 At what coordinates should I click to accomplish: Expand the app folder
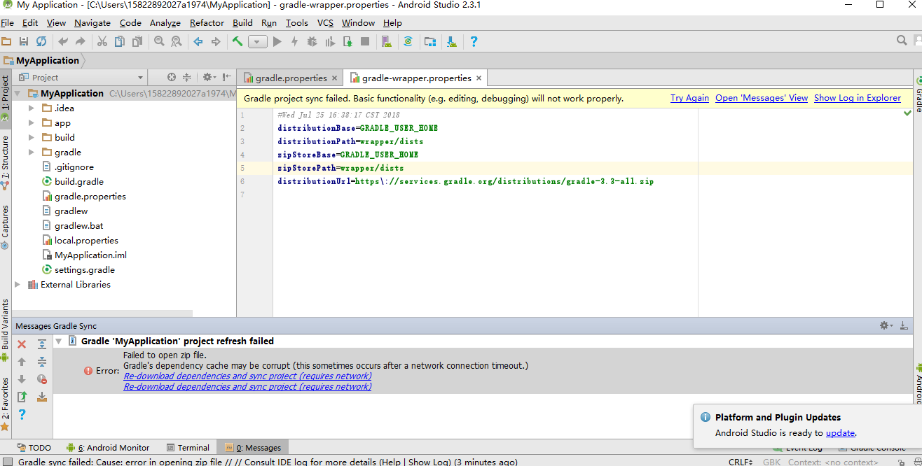tap(31, 123)
